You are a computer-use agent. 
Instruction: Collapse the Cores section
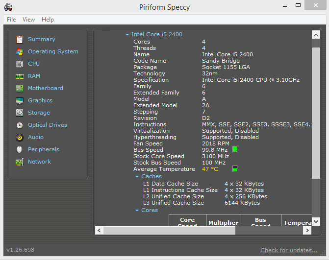[137, 211]
